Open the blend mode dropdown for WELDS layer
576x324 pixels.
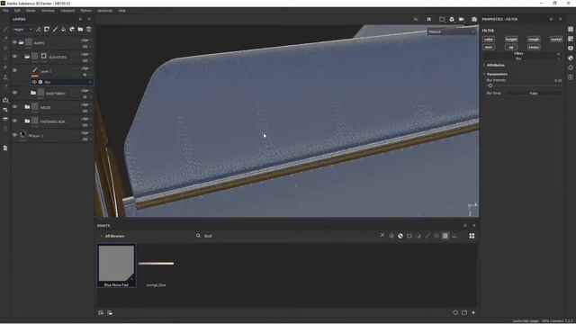tap(86, 104)
